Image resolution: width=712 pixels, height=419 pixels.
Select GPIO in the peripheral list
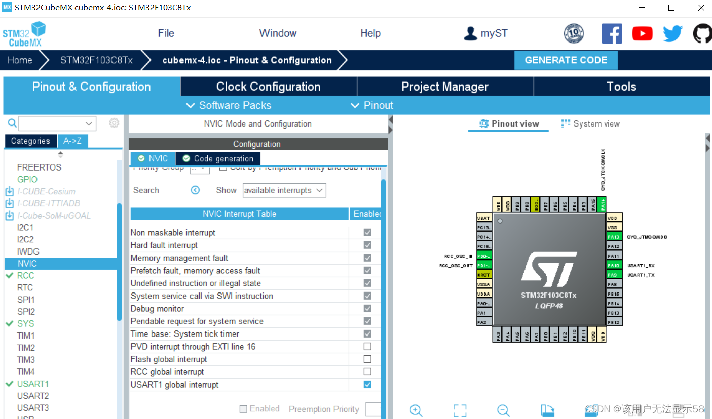pos(27,179)
